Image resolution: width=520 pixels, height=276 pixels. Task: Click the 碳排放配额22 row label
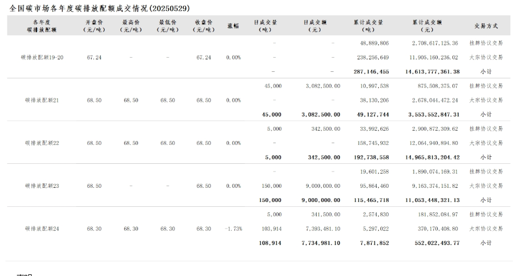[x=42, y=143]
